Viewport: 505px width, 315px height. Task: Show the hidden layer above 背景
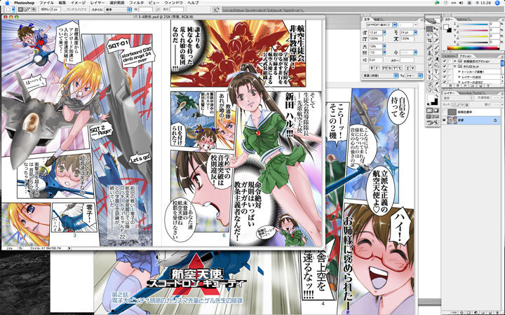click(x=444, y=112)
